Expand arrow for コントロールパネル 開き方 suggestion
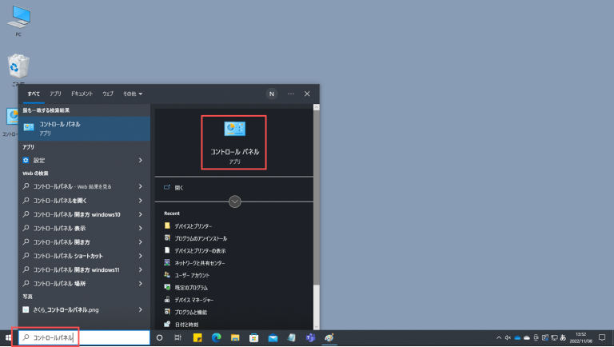The image size is (614, 347). pos(140,242)
